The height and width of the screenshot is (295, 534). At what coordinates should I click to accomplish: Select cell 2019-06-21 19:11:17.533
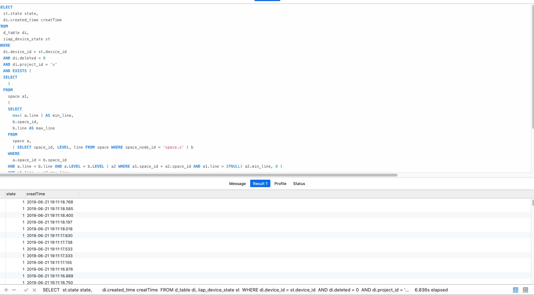(x=50, y=249)
